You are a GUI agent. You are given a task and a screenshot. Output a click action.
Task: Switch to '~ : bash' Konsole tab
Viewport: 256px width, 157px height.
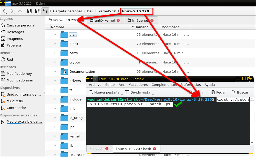coord(96,149)
